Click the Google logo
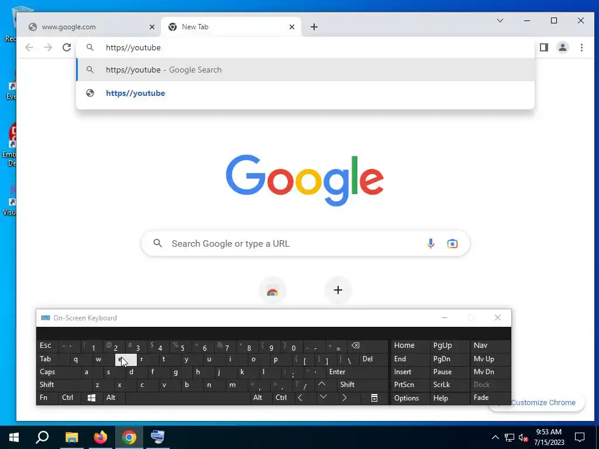The height and width of the screenshot is (449, 599). (304, 180)
